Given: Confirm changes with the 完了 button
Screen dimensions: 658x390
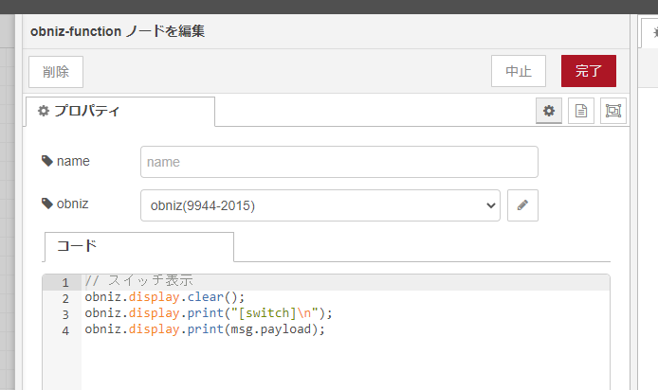Looking at the screenshot, I should (x=588, y=71).
